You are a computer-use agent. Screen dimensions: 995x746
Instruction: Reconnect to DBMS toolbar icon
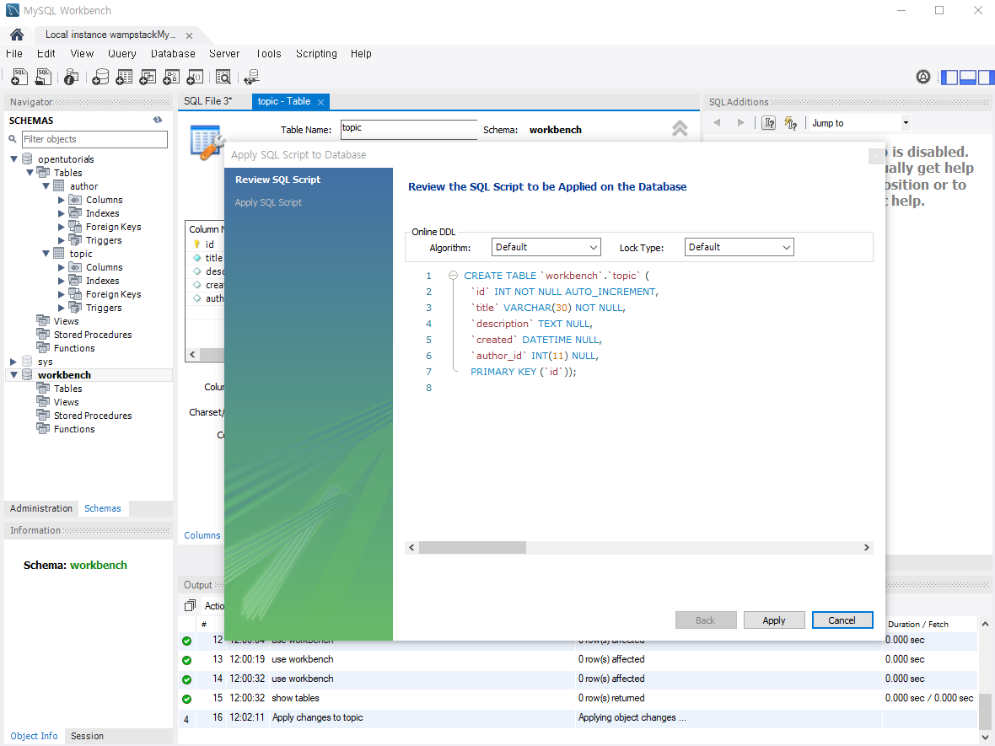pyautogui.click(x=252, y=77)
